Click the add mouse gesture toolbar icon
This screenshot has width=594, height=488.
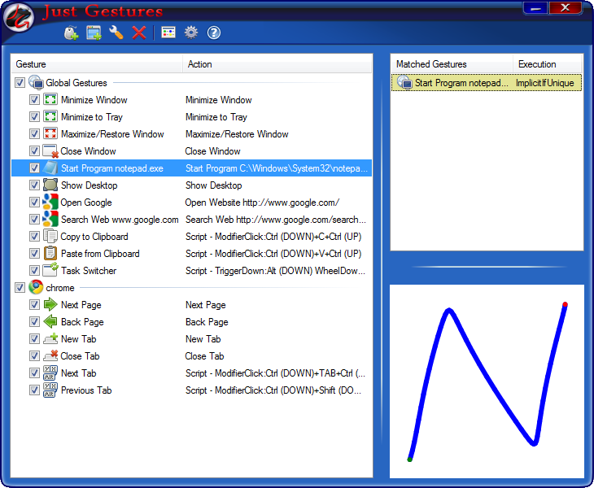(71, 33)
